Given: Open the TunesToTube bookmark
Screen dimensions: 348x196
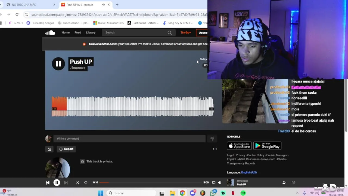Looking at the screenshot, I should (74, 23).
